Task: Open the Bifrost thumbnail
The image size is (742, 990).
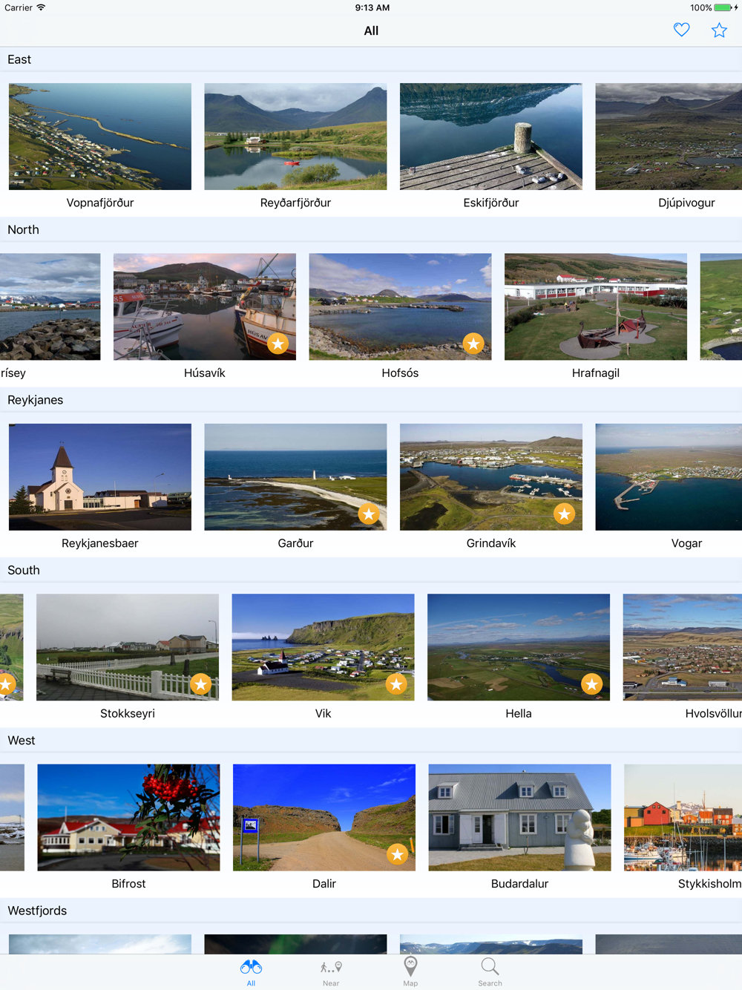Action: 128,817
